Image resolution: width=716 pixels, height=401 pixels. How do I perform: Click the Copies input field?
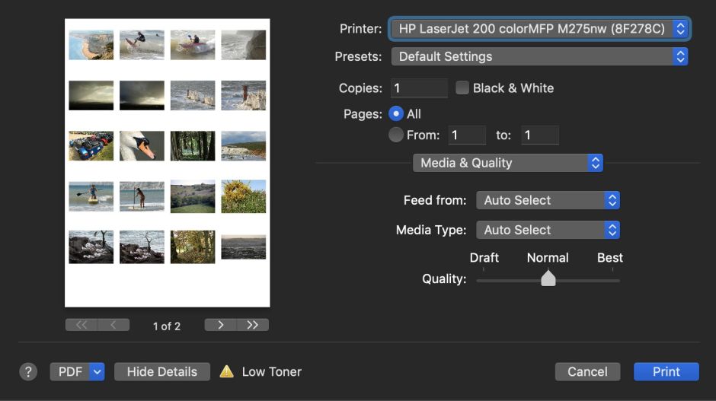pyautogui.click(x=419, y=88)
